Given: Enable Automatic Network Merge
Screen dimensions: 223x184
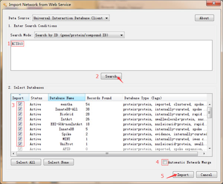Looking at the screenshot, I should point(165,162).
